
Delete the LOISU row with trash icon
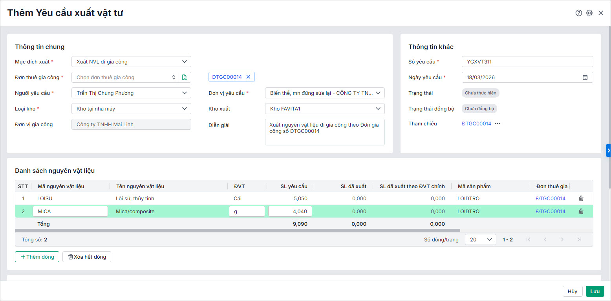(x=581, y=198)
